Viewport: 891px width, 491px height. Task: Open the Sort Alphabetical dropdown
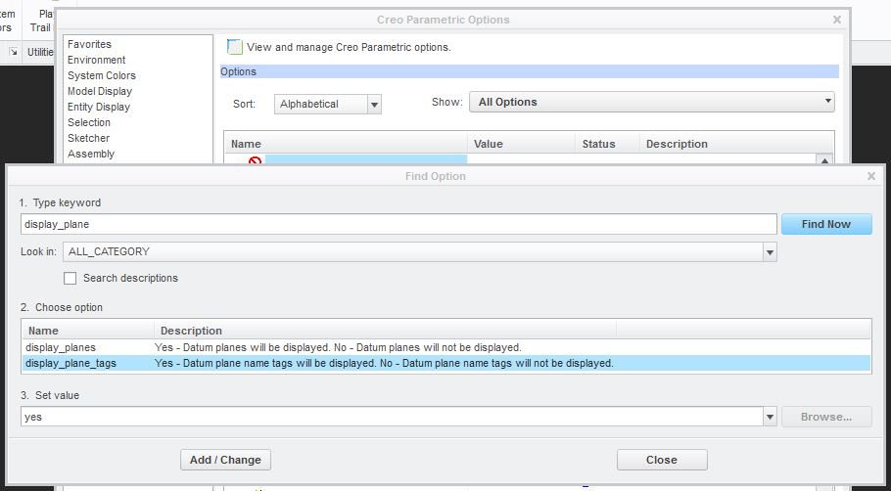(x=328, y=104)
